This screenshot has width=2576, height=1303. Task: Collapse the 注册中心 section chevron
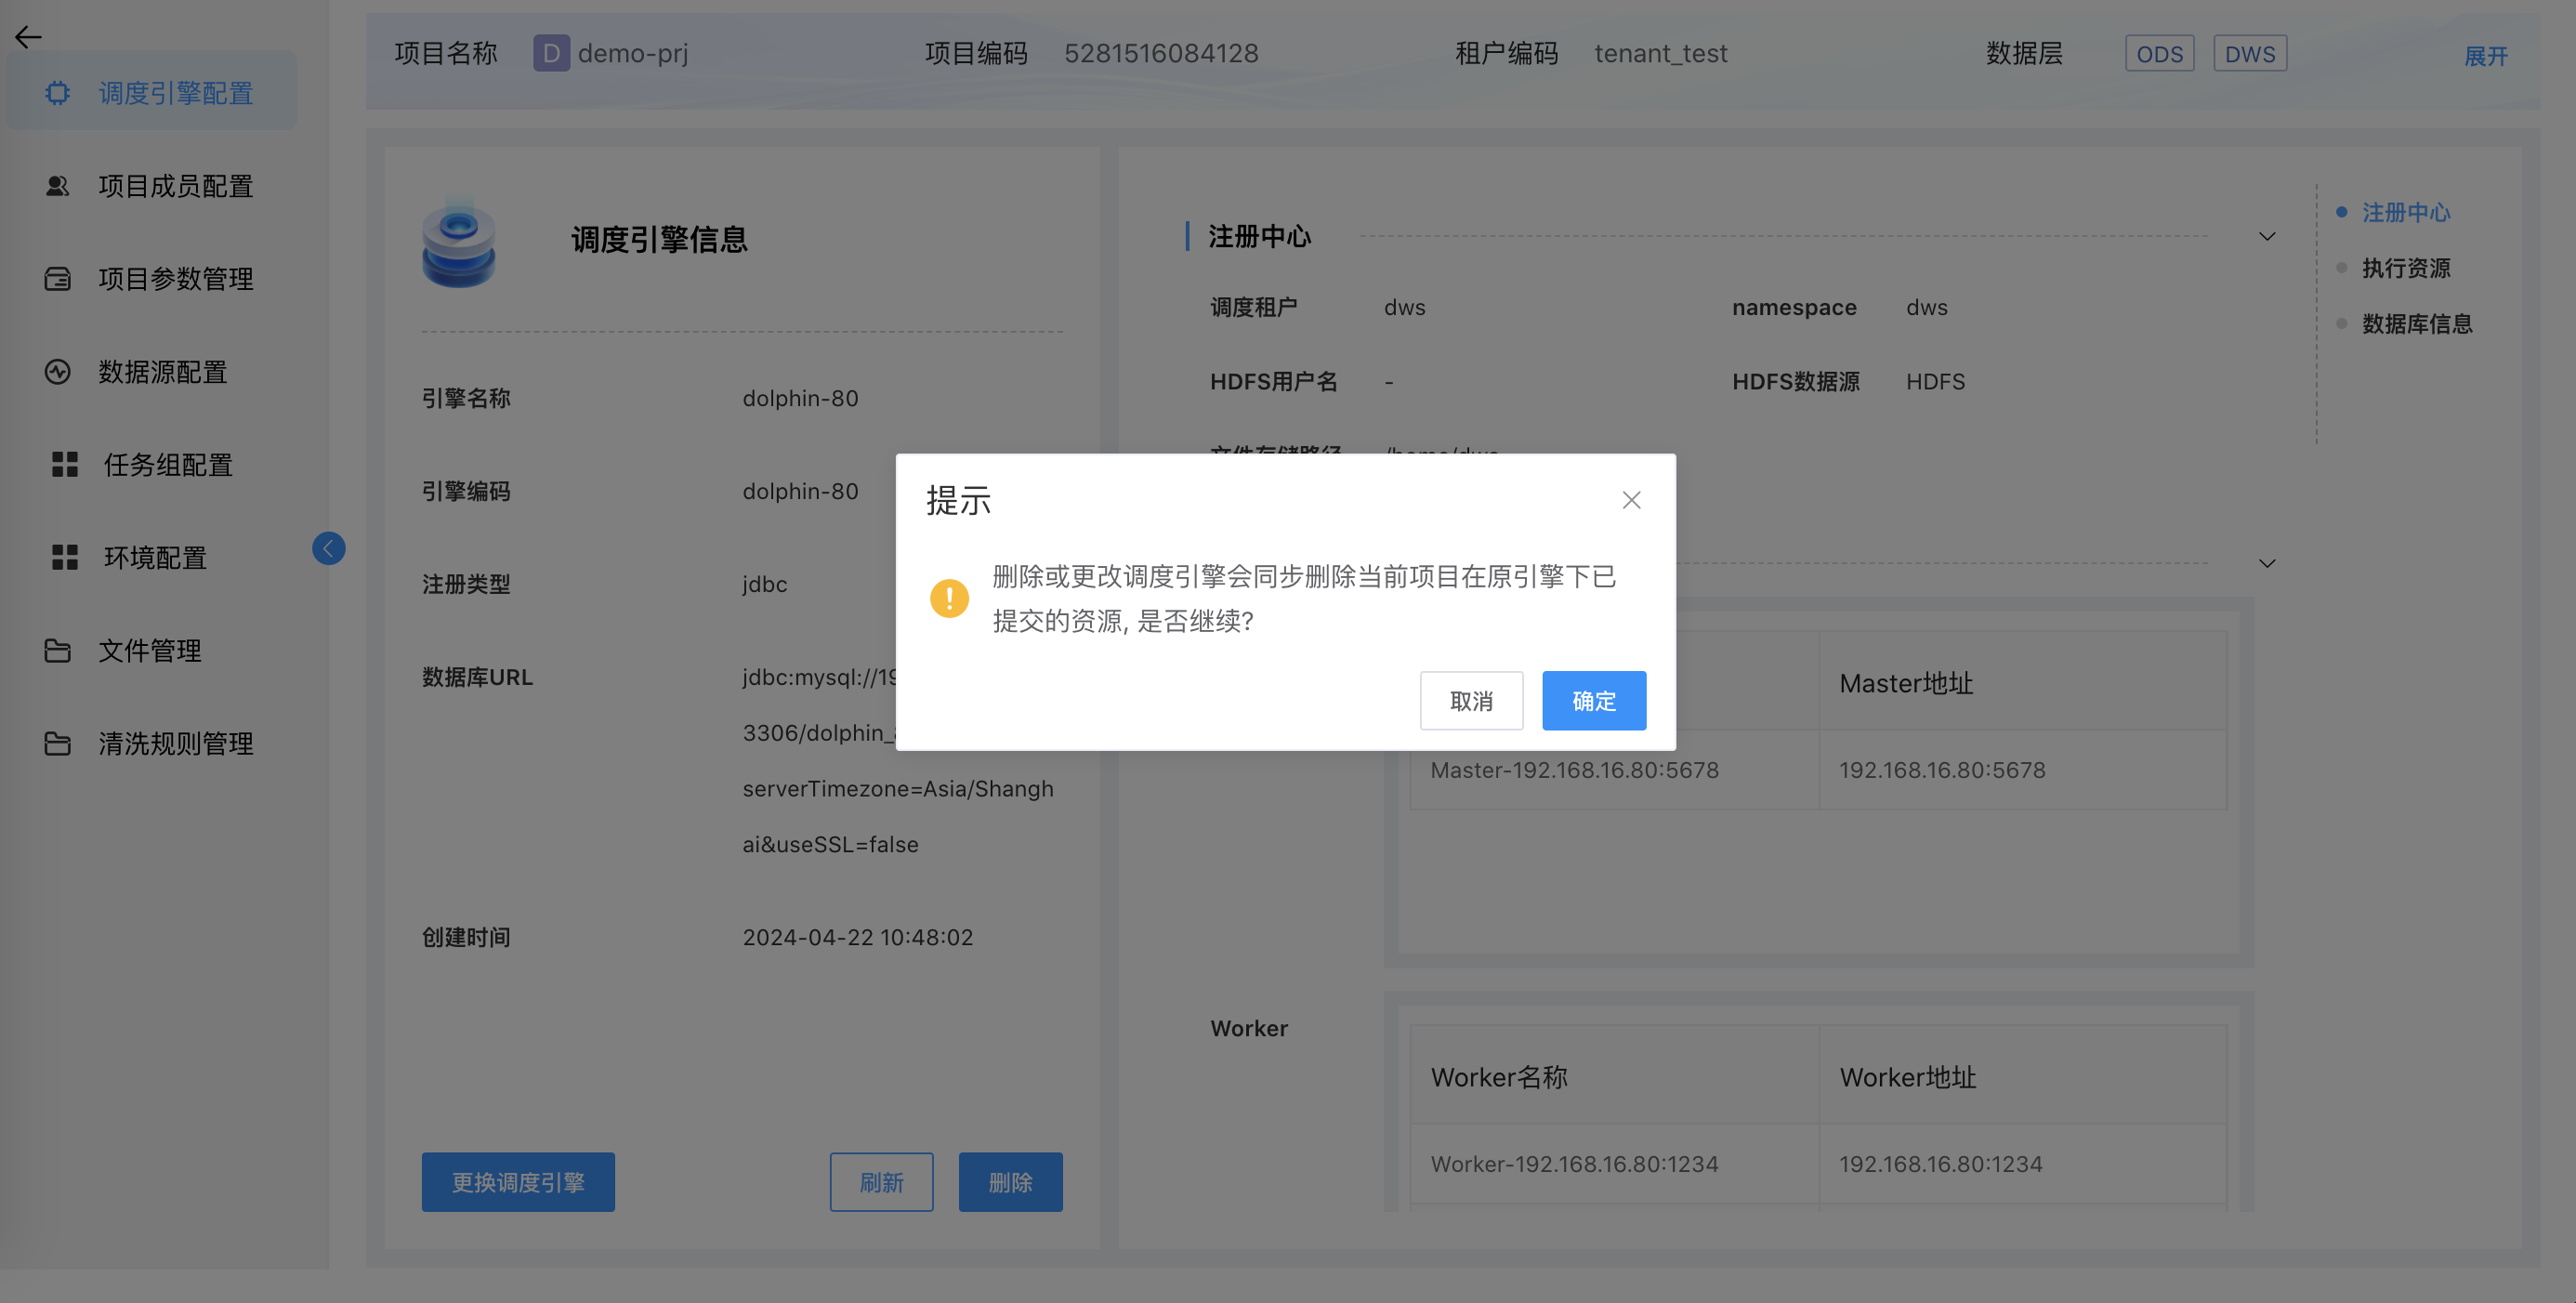2266,236
